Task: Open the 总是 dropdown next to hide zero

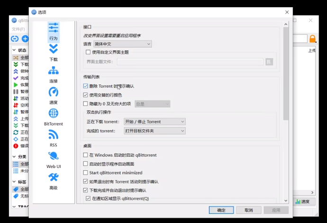Action: tap(152, 104)
